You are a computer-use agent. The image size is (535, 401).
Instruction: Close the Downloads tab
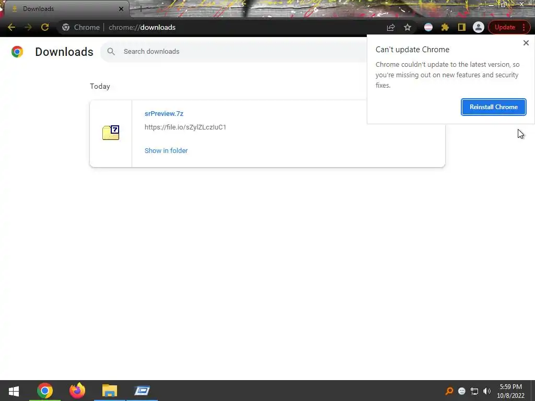(x=121, y=9)
